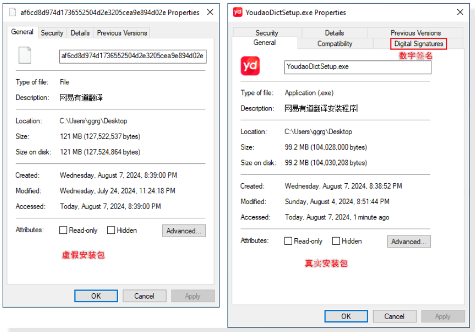The width and height of the screenshot is (475, 332).
Task: Enable Read-only checkbox in the left dialog
Action: [x=63, y=230]
